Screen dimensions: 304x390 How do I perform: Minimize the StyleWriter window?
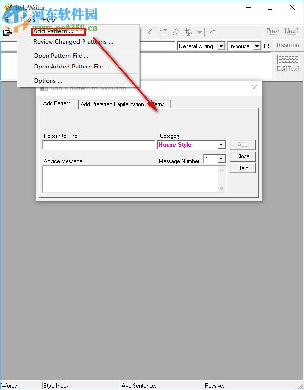tap(248, 7)
